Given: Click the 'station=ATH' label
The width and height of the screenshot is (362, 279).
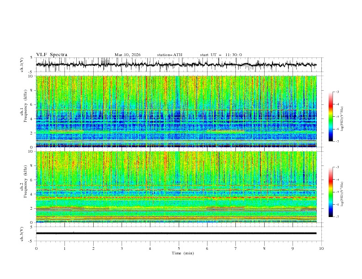Looking at the screenshot, I should click(170, 55).
